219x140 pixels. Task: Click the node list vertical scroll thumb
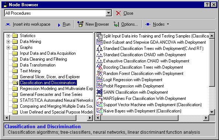[212, 62]
